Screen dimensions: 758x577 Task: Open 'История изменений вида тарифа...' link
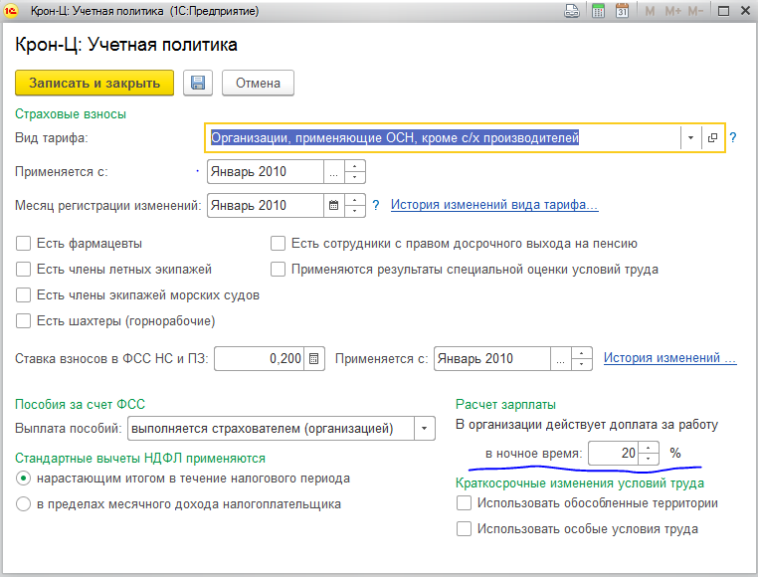(x=494, y=205)
